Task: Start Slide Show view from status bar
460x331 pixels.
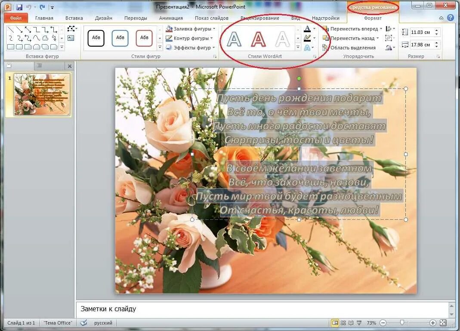Action: point(359,323)
